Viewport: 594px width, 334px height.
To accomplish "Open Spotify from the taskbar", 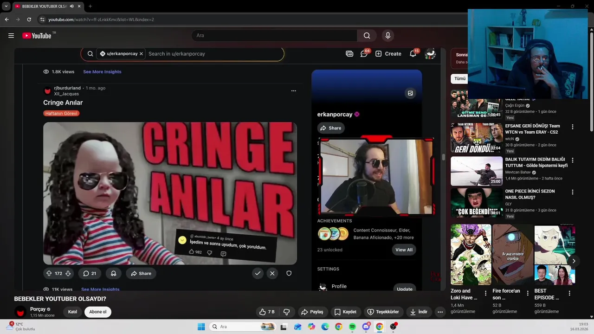I will [352, 327].
